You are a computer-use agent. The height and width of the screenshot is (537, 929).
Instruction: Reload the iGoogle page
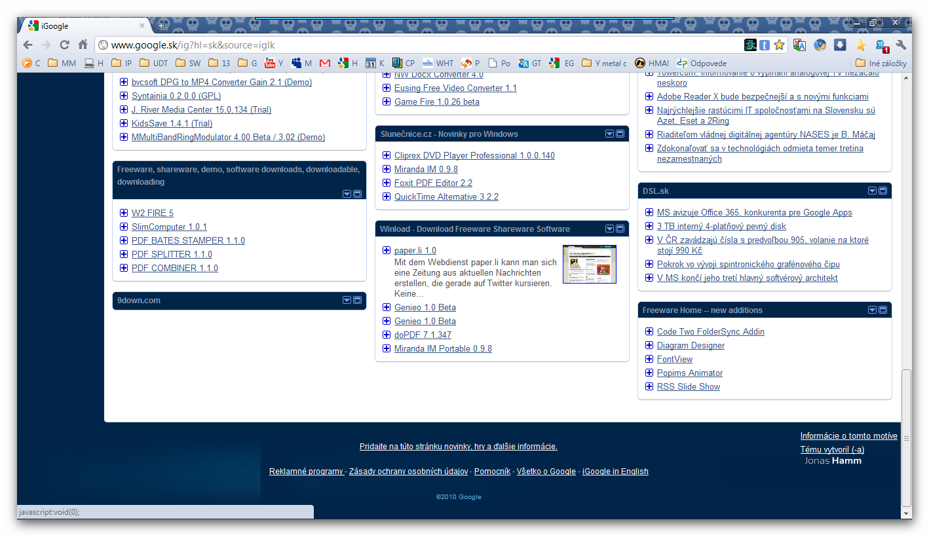click(64, 45)
